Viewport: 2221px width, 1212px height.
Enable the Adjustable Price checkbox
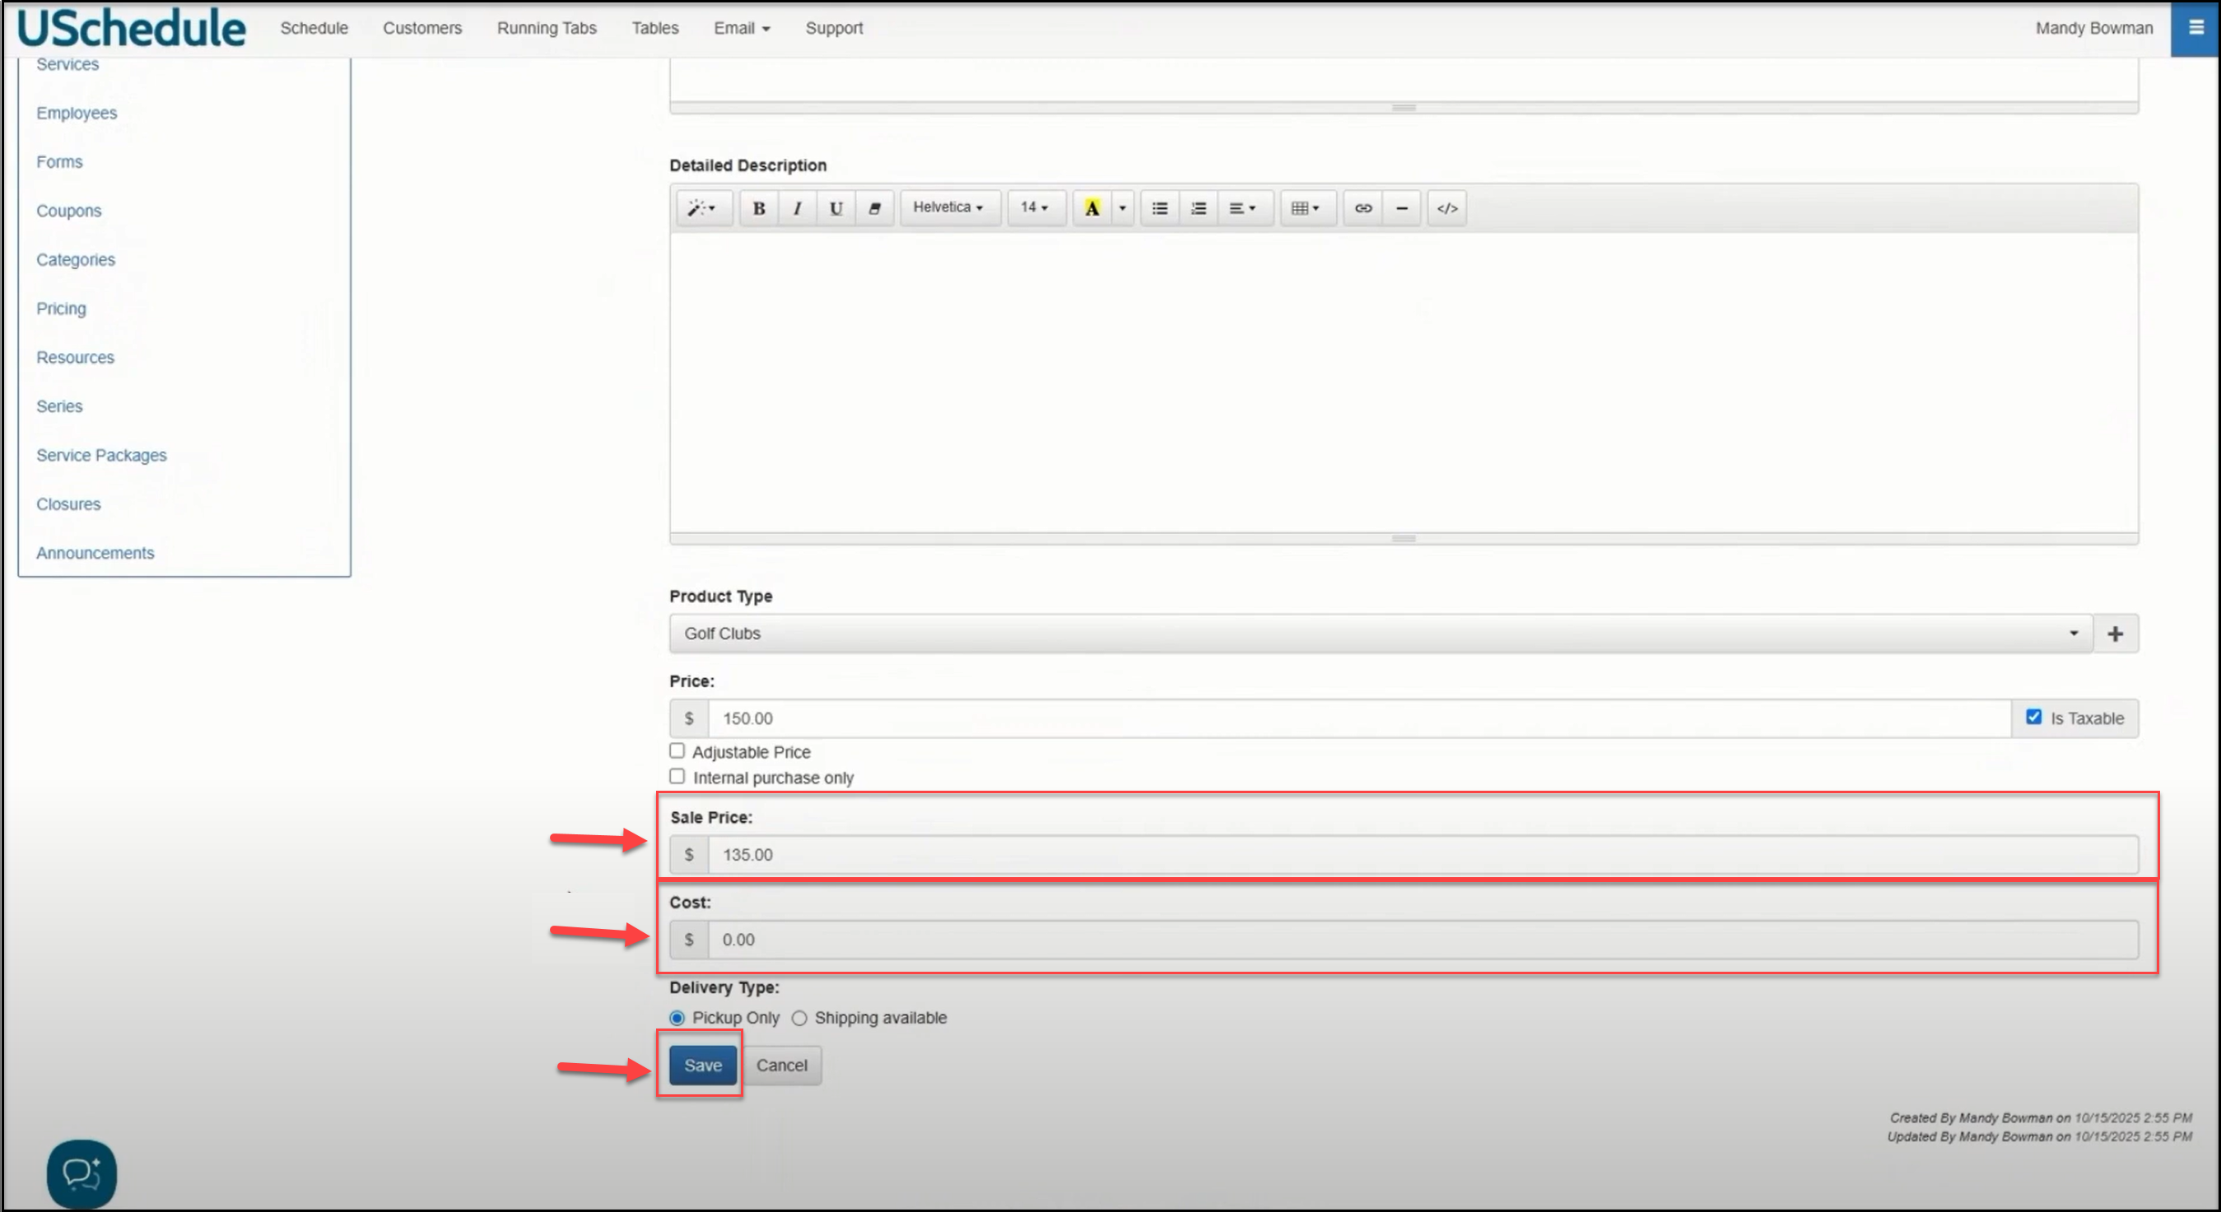(x=677, y=751)
